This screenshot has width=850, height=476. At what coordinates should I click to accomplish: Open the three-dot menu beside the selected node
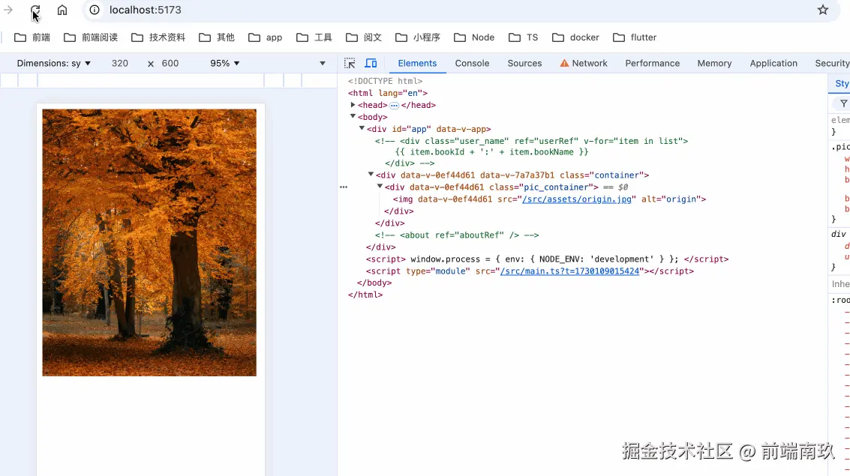[x=344, y=187]
